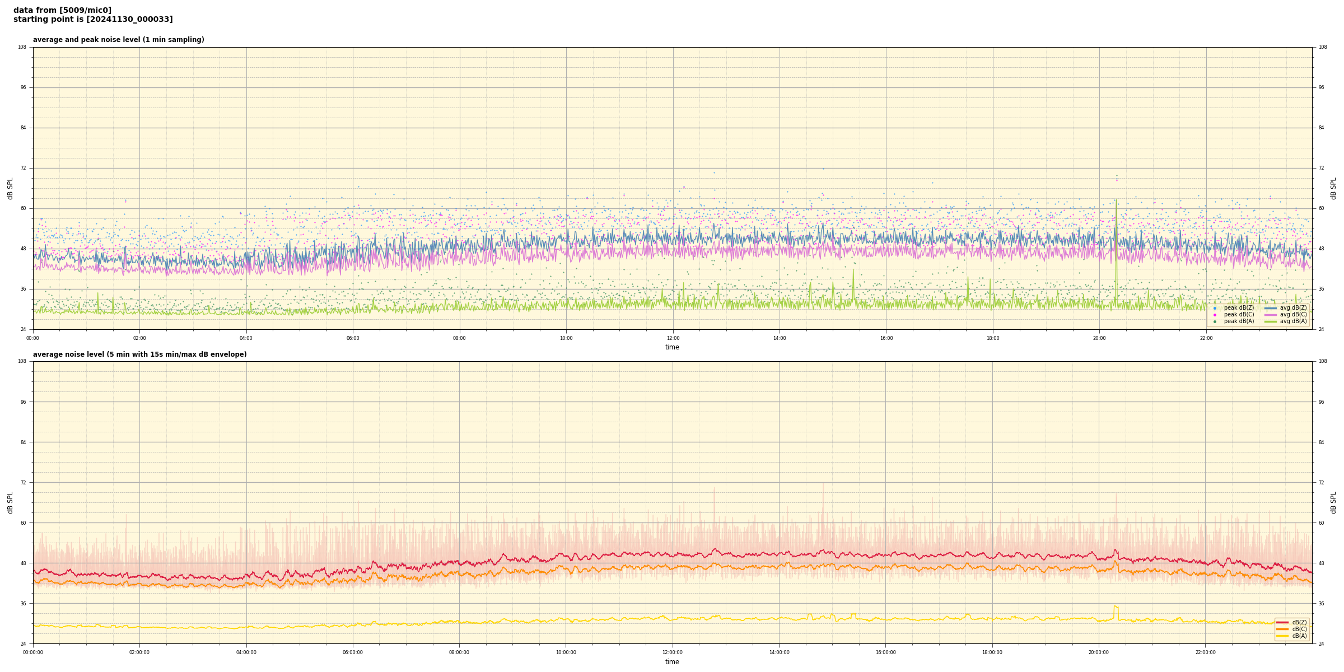Click the yellow dB(A) entry in bottom legend
Image resolution: width=1344 pixels, height=672 pixels.
click(x=1282, y=636)
